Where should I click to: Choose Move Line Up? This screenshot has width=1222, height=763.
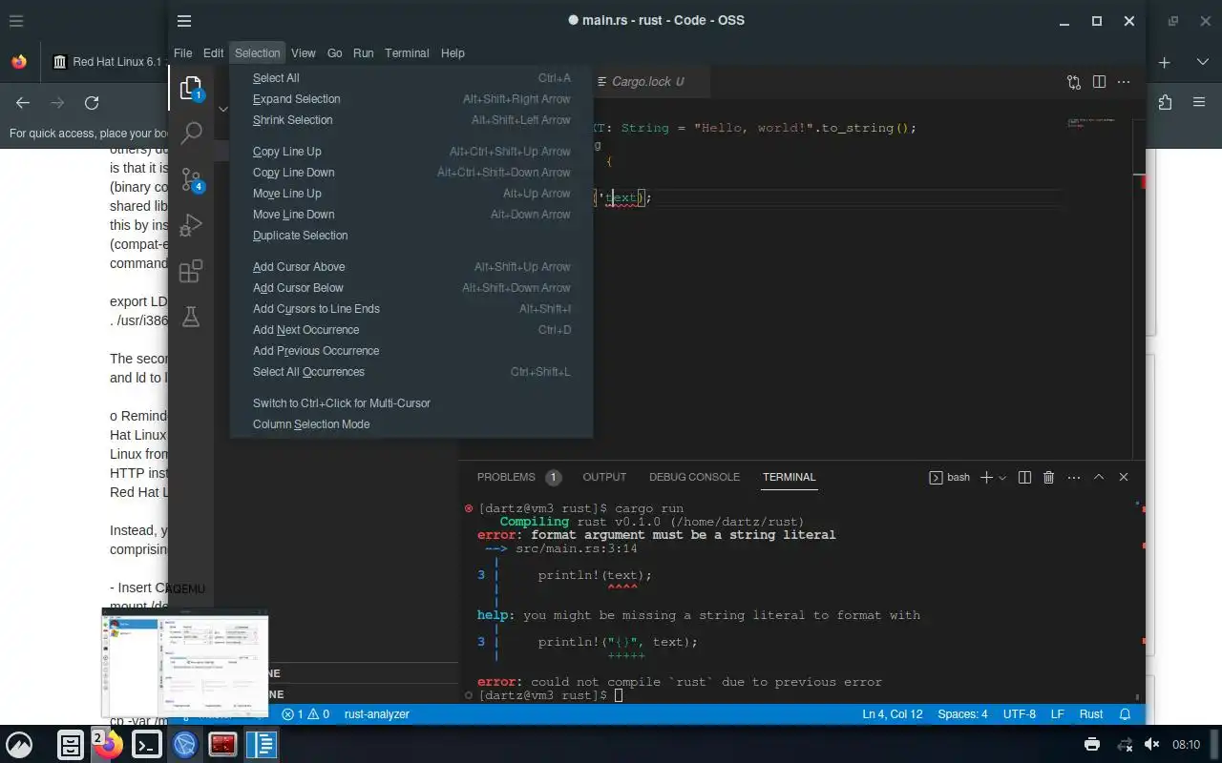tap(411, 194)
